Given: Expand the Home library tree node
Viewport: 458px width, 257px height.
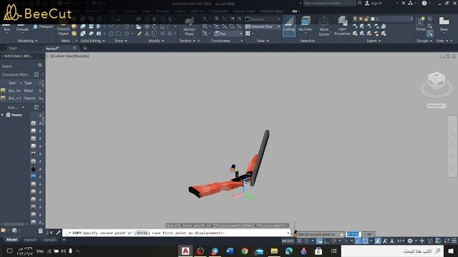Looking at the screenshot, I should click(x=2, y=115).
